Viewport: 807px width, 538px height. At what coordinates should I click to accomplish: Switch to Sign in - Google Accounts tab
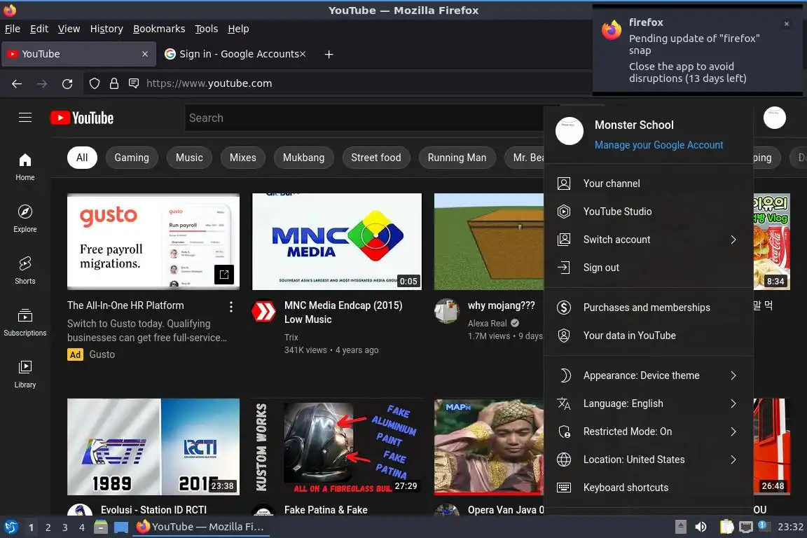pos(235,54)
